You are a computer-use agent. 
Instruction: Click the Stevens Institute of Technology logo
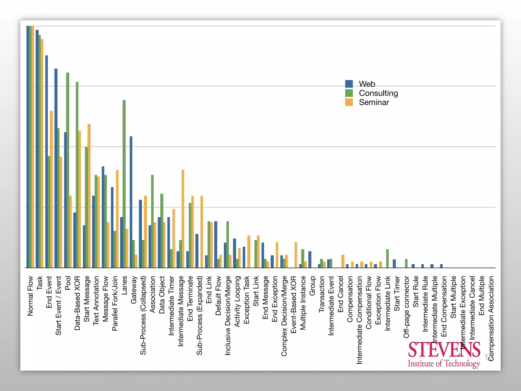pyautogui.click(x=444, y=355)
